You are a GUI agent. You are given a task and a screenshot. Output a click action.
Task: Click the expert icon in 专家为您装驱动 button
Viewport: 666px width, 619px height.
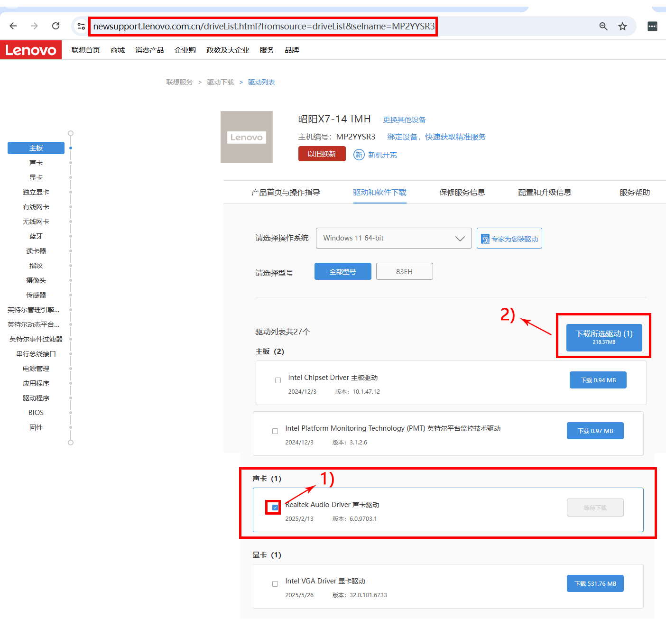click(x=485, y=239)
